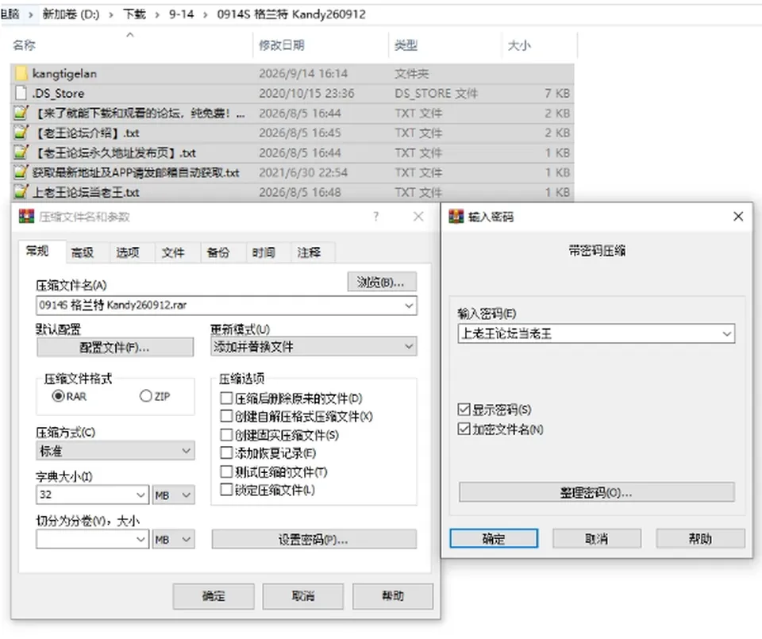Select RAR archive format

pyautogui.click(x=58, y=396)
